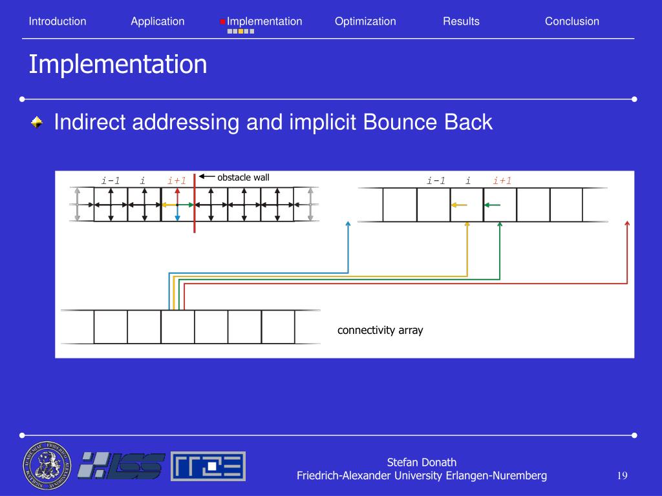This screenshot has width=662, height=496.
Task: Click the yellow diamond bullet icon
Action: pos(37,122)
